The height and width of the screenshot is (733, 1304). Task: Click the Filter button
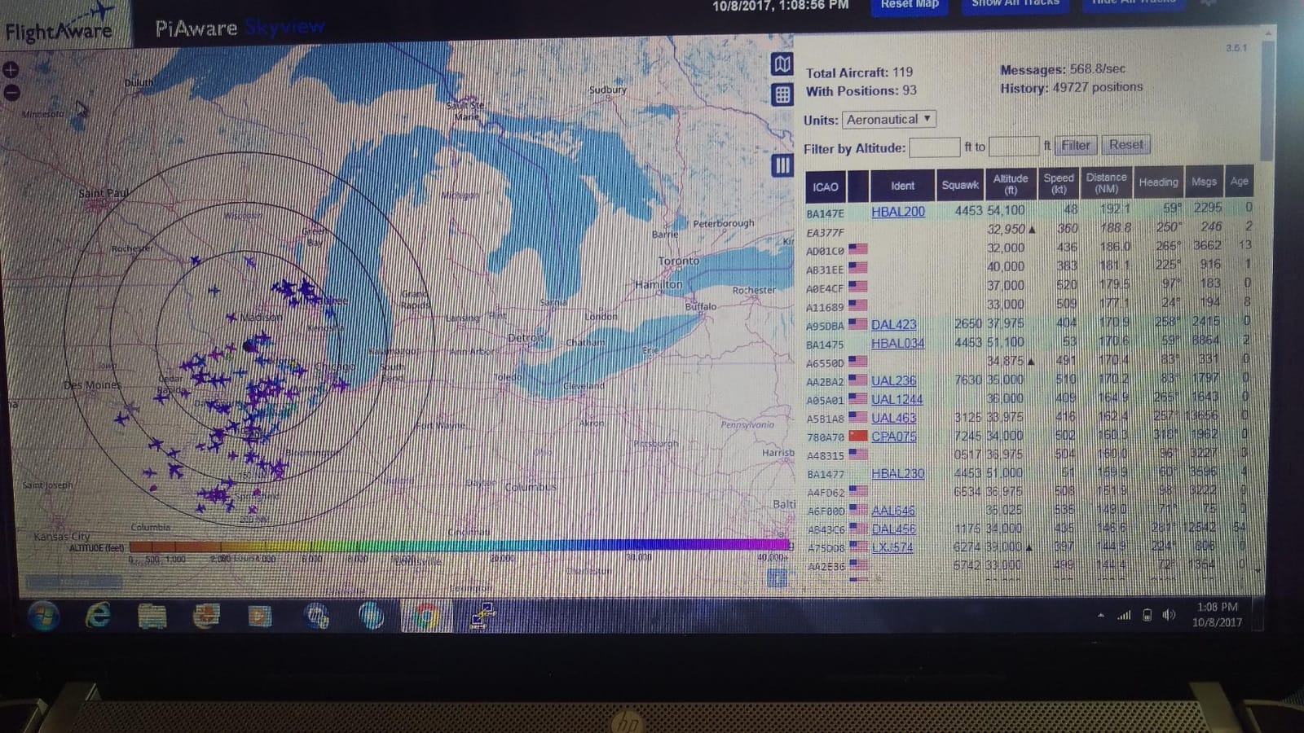[x=1075, y=145]
